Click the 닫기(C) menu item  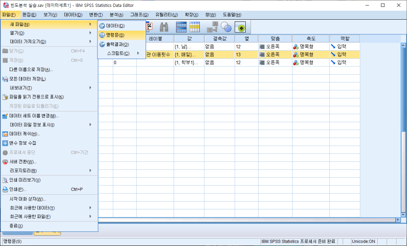[x=49, y=51]
